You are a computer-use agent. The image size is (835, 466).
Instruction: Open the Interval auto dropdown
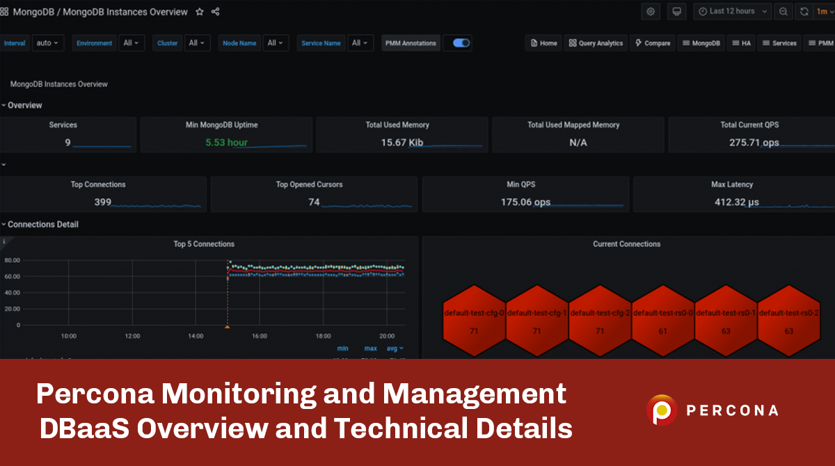pos(48,43)
